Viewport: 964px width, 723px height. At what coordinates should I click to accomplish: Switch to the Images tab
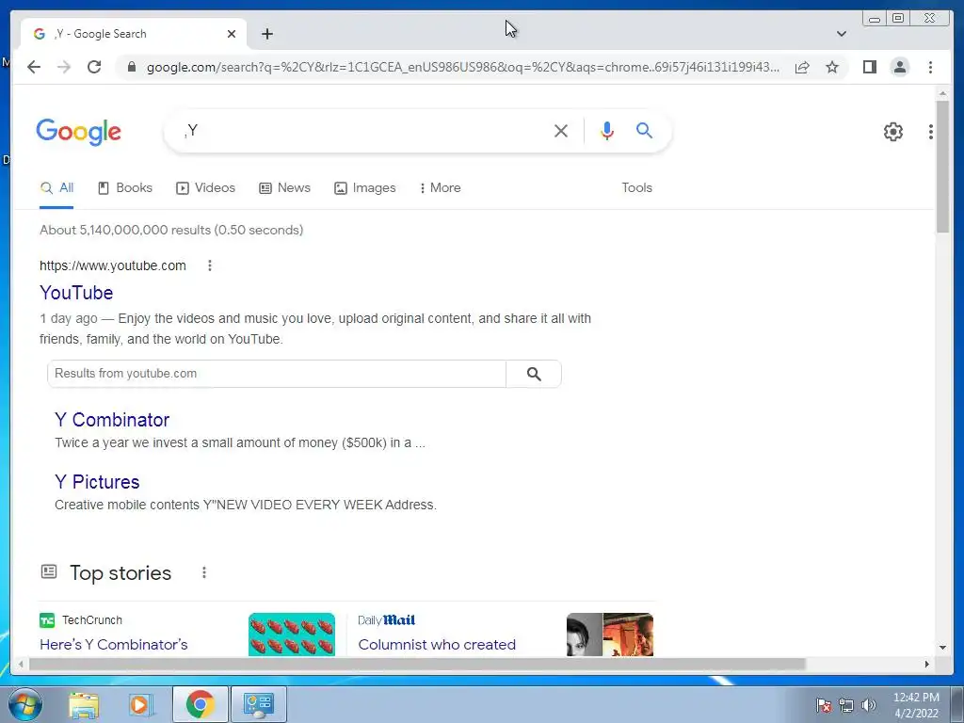coord(365,188)
